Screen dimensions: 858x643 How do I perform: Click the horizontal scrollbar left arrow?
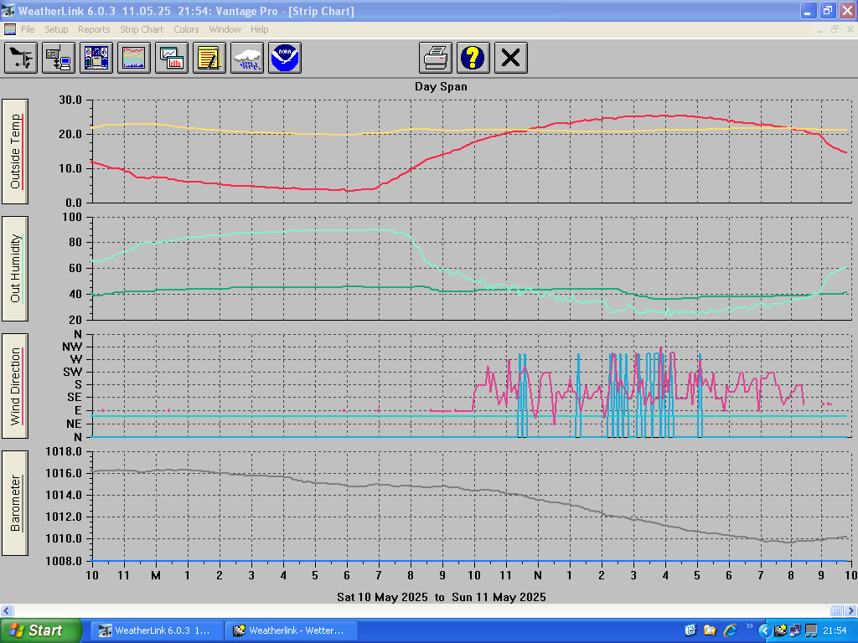click(x=7, y=610)
